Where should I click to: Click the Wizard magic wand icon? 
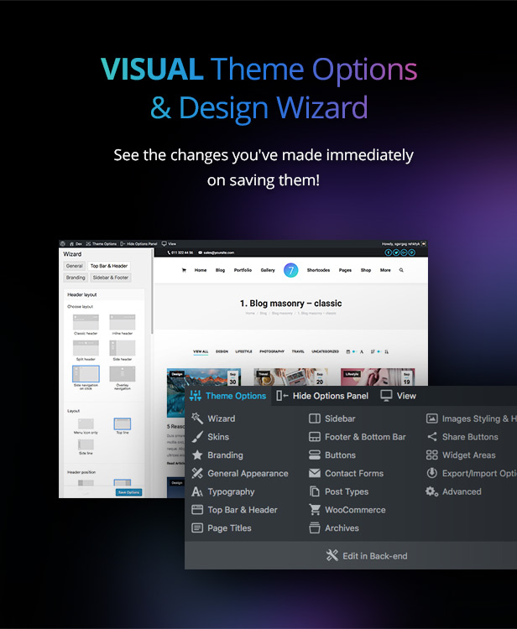(197, 418)
